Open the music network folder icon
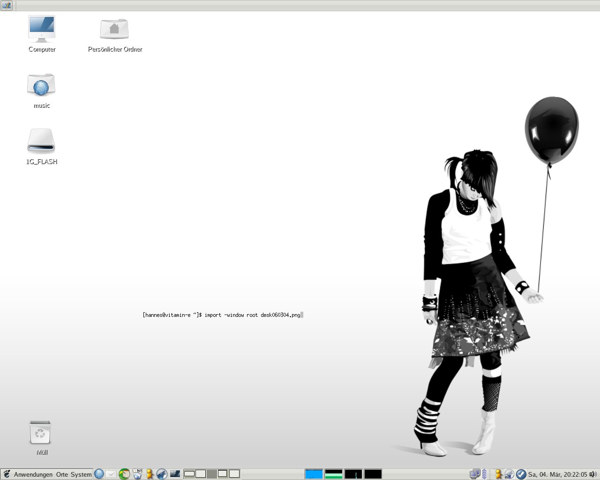The width and height of the screenshot is (600, 480). [41, 85]
